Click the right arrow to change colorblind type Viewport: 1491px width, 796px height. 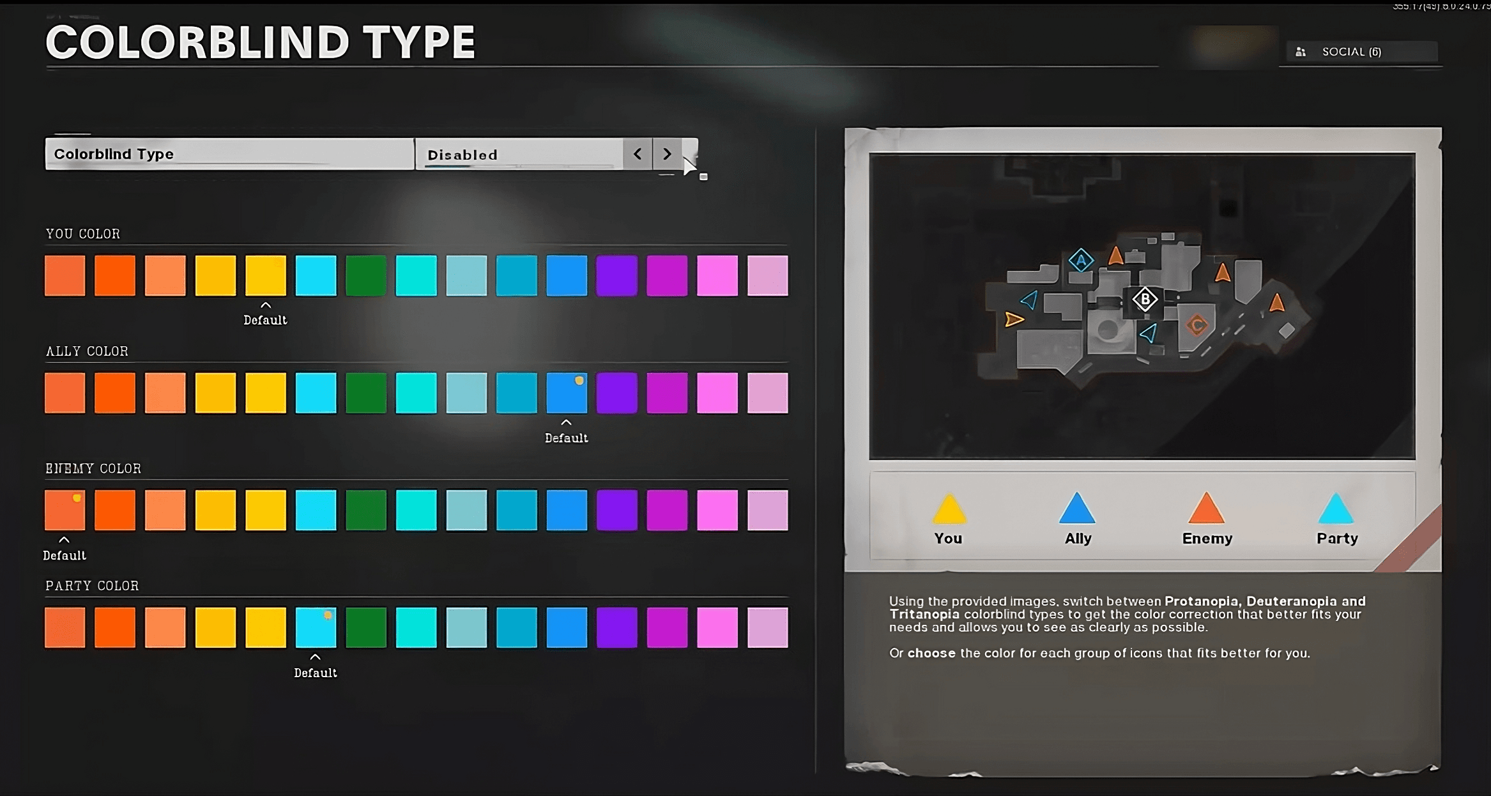click(x=667, y=154)
